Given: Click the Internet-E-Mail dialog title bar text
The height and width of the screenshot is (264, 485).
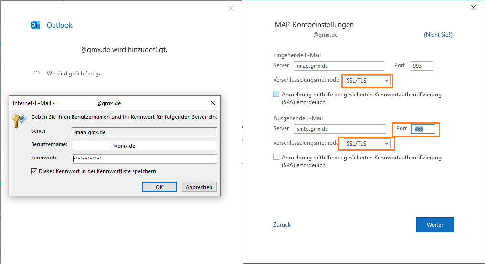Looking at the screenshot, I should pos(67,103).
